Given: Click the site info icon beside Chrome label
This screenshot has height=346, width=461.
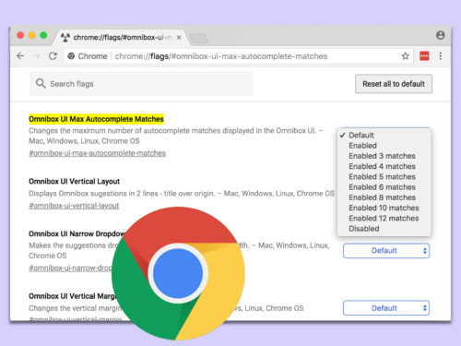Looking at the screenshot, I should tap(71, 56).
